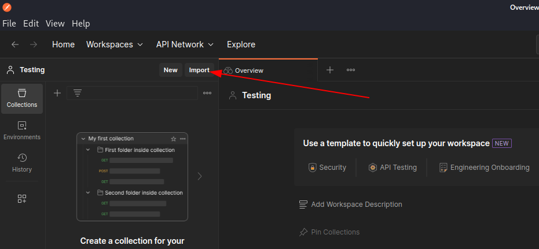The image size is (539, 249).
Task: Advance illustration with right chevron
Action: pos(200,176)
